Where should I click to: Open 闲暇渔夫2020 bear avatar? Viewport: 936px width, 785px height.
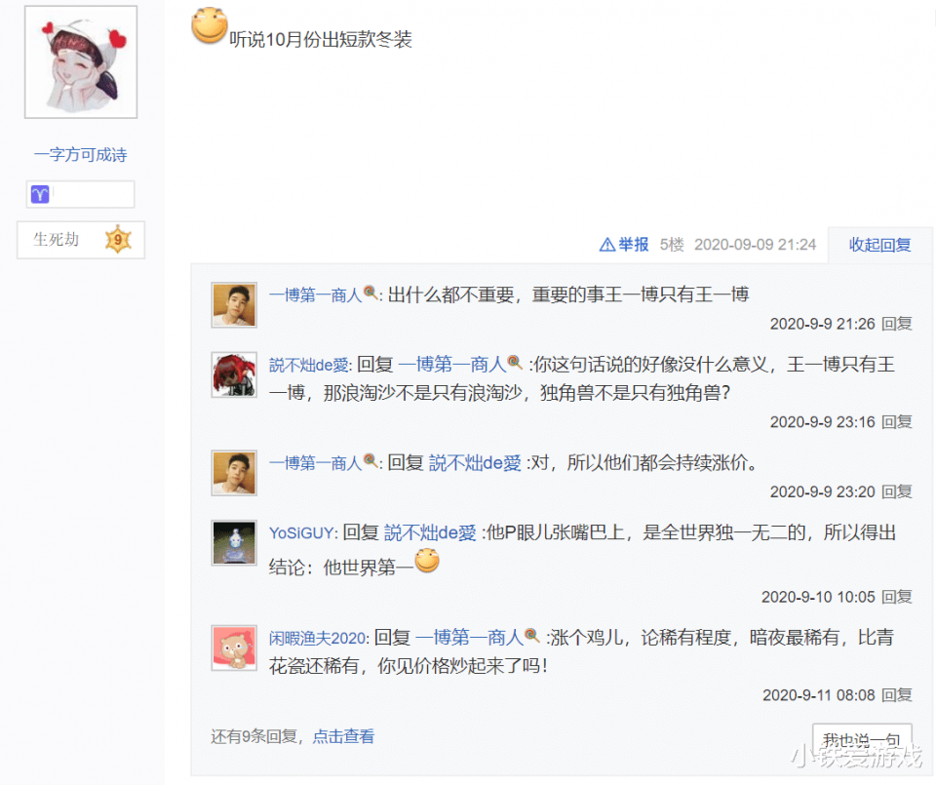(x=234, y=648)
